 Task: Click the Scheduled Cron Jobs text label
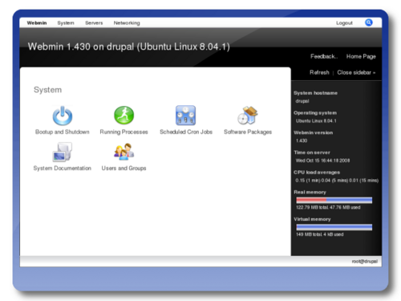tap(186, 132)
